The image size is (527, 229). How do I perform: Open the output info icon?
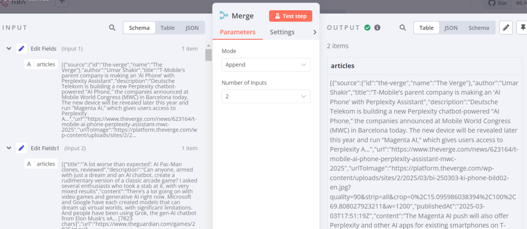coord(377,28)
